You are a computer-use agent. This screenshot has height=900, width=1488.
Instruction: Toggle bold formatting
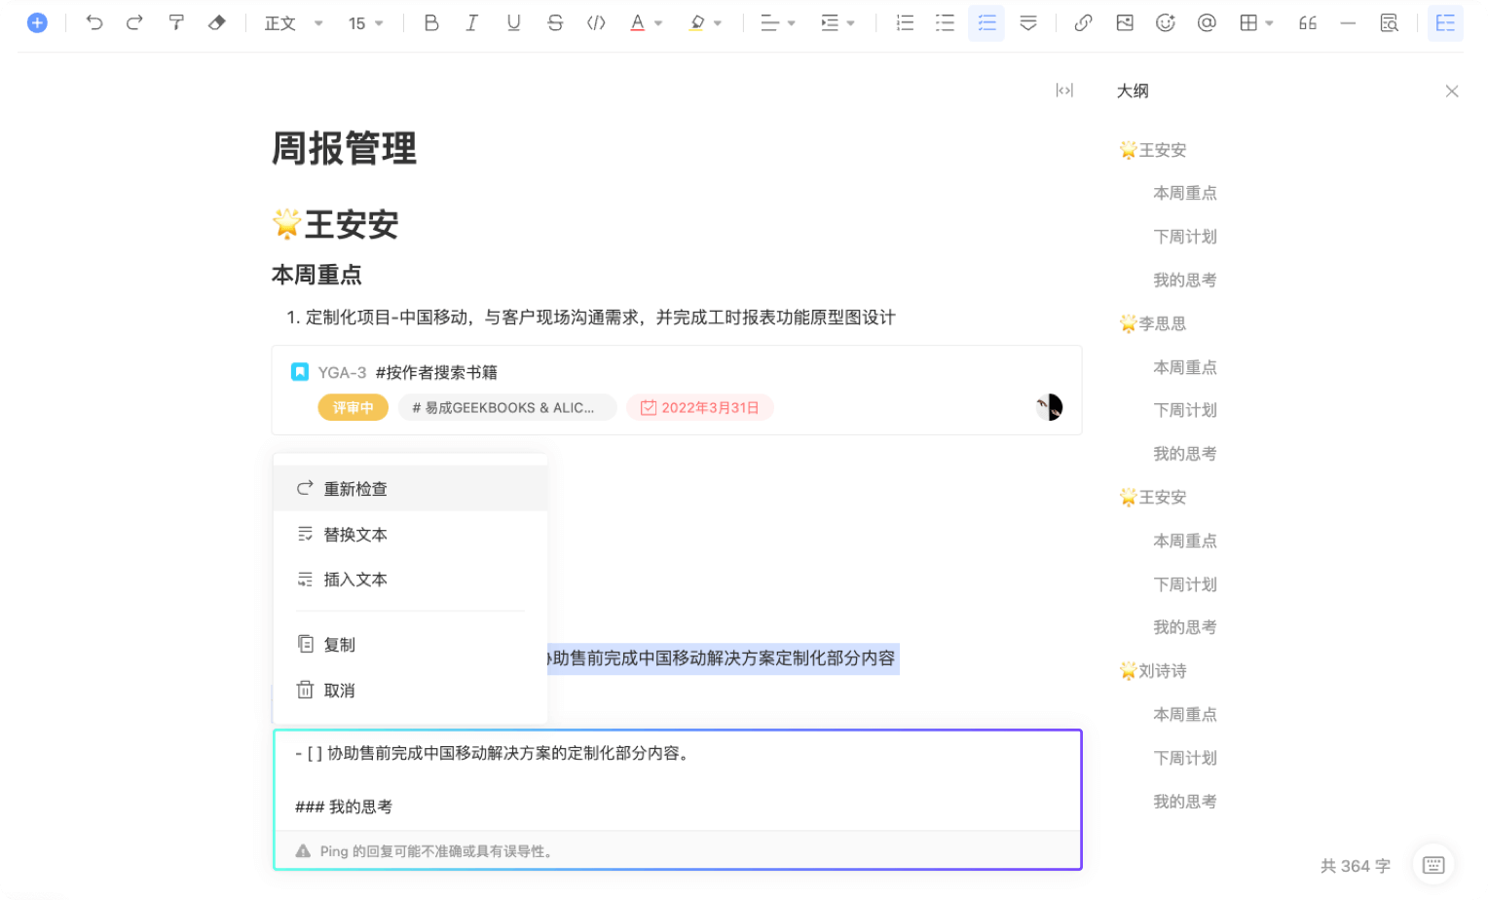(431, 22)
